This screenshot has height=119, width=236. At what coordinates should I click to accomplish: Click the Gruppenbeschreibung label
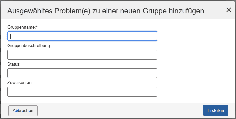click(29, 46)
